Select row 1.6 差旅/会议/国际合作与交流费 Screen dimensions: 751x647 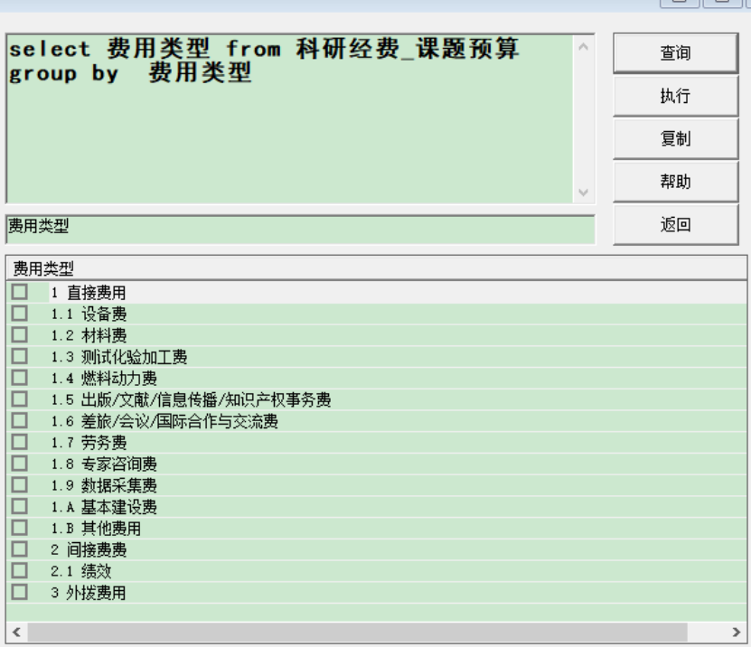coord(164,421)
